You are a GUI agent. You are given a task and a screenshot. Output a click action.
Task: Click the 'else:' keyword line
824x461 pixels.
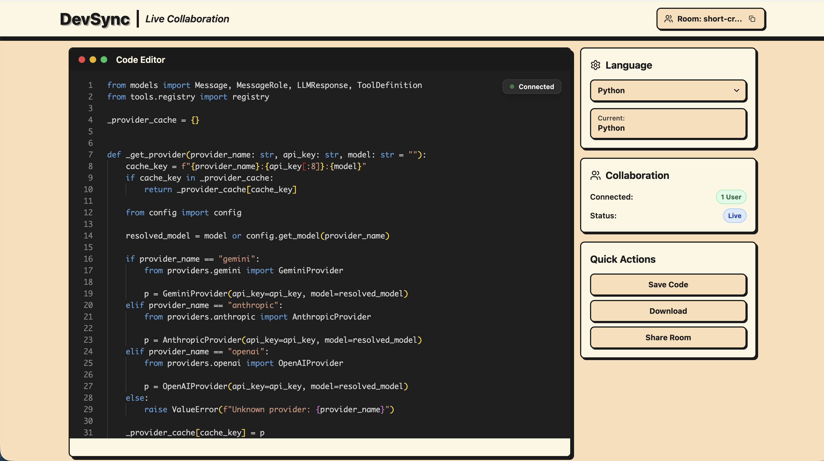[x=137, y=398]
